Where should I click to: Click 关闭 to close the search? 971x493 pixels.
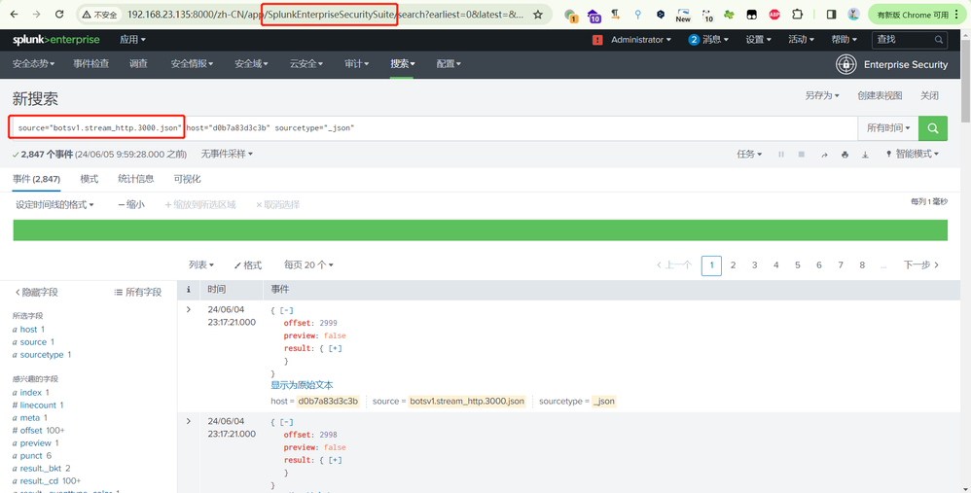929,96
